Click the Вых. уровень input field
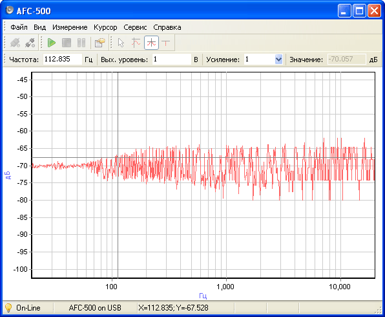Image resolution: width=385 pixels, height=317 pixels. (x=172, y=60)
